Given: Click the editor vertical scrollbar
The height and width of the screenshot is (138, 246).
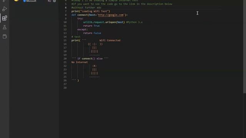Looking at the screenshot, I should coord(244,47).
